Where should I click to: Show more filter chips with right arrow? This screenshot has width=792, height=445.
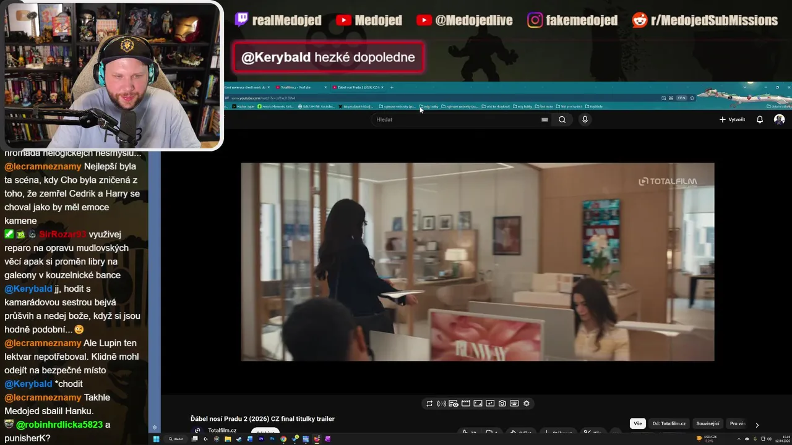coord(757,425)
